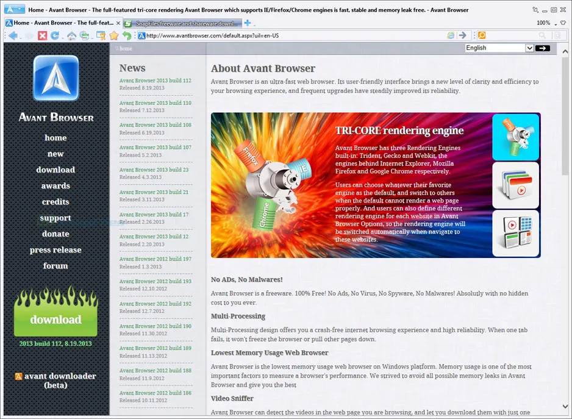Image resolution: width=572 pixels, height=419 pixels.
Task: Click the Go arrow beside the address bar
Action: click(x=463, y=35)
